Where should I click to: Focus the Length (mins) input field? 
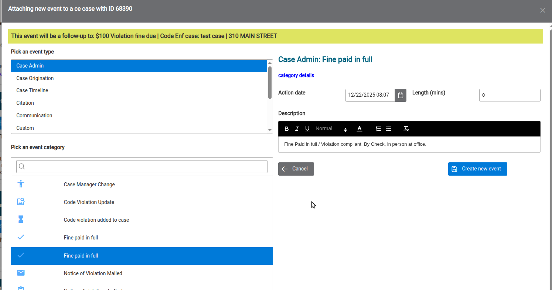[510, 95]
